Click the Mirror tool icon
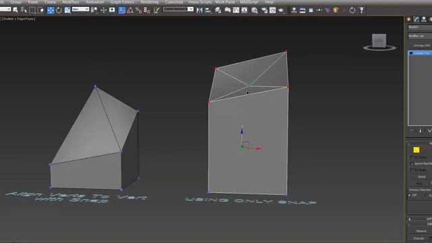432x243 pixels. coord(200,10)
